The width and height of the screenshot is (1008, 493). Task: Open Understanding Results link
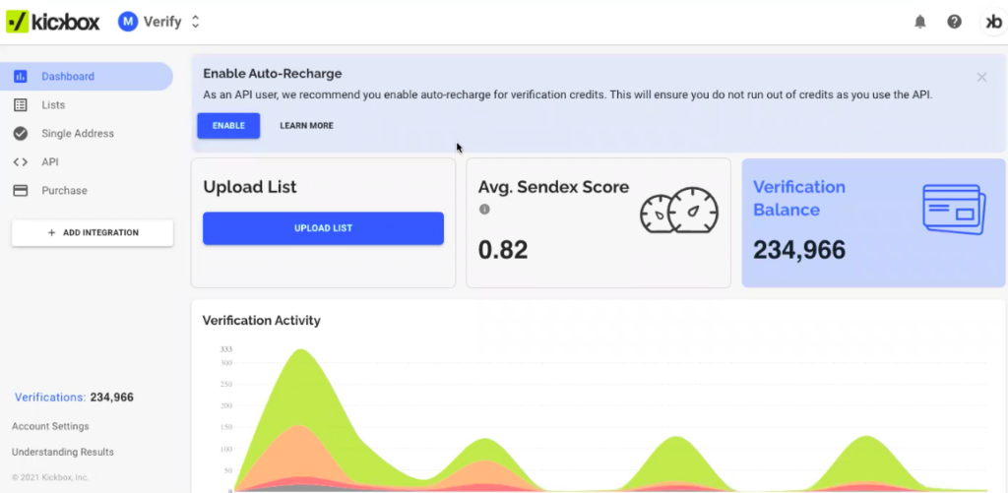pos(62,452)
